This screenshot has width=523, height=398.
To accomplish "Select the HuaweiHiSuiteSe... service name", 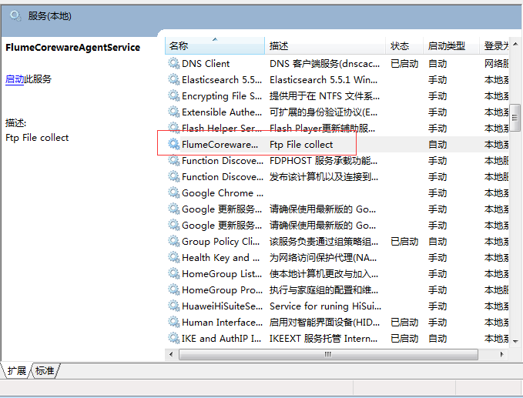I will pos(222,306).
